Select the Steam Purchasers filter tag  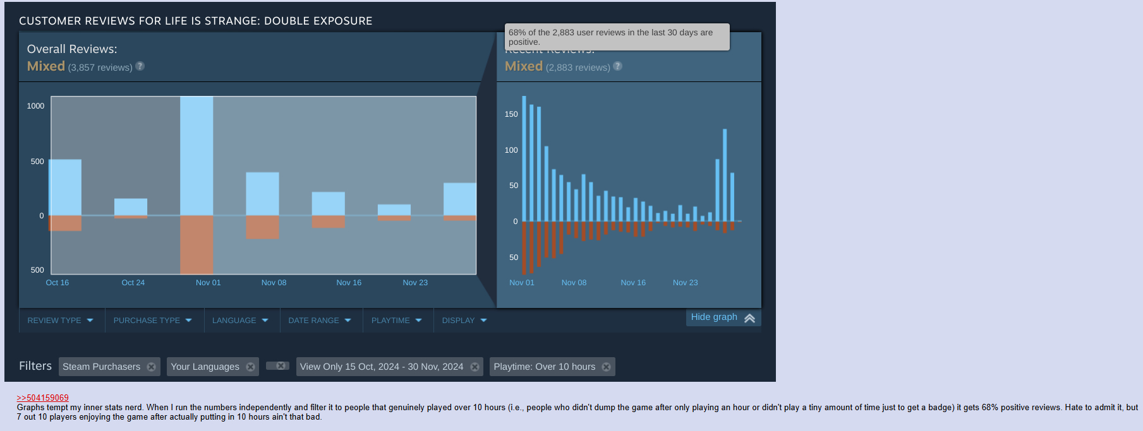tap(109, 367)
